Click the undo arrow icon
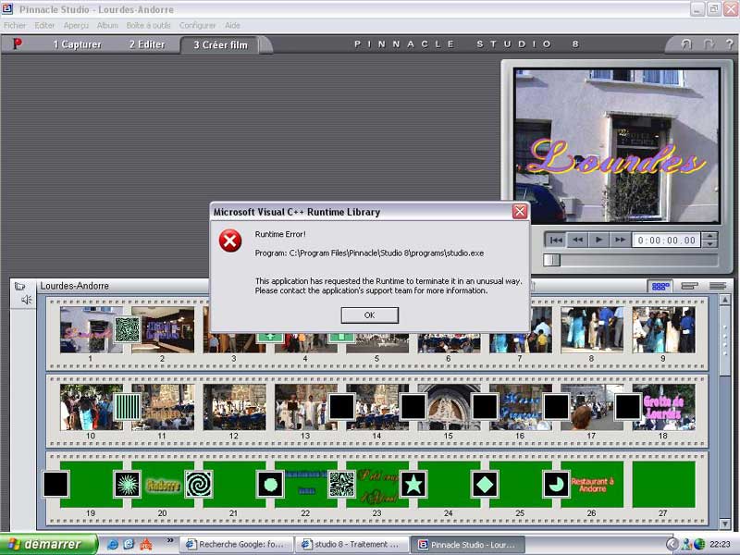740x555 pixels. coord(686,43)
